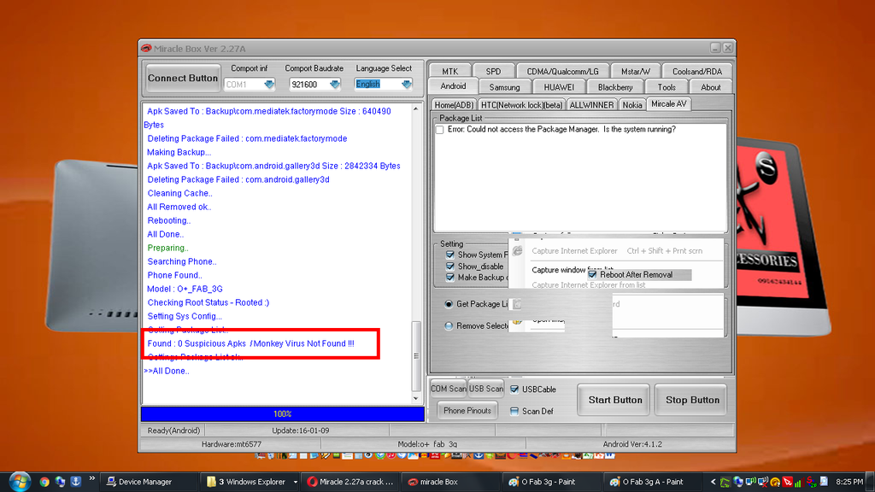The image size is (875, 492).
Task: Click the log panel scrollbar thumb
Action: pyautogui.click(x=416, y=356)
